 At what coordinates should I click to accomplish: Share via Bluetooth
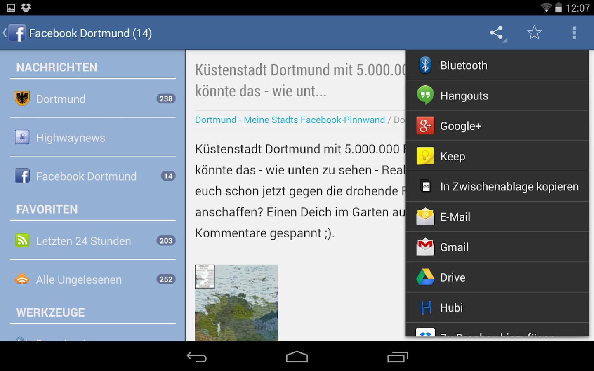497,65
